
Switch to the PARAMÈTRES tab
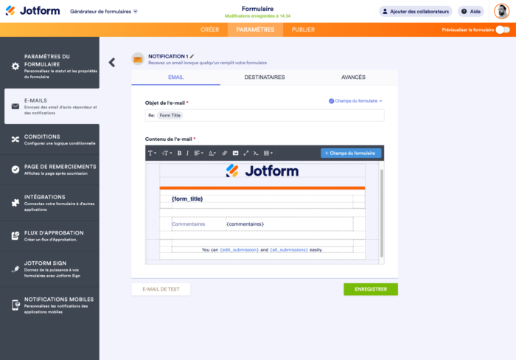tap(255, 30)
